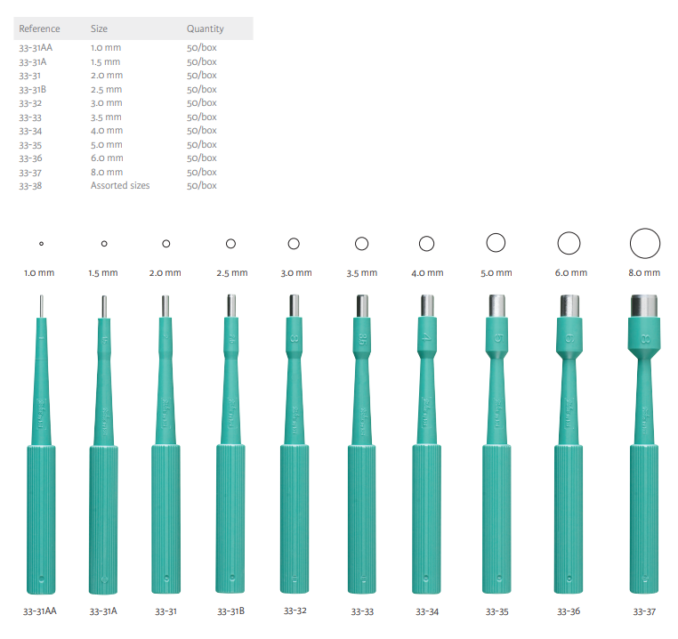Click the 33-36 label below punch
This screenshot has width=678, height=639.
(569, 611)
